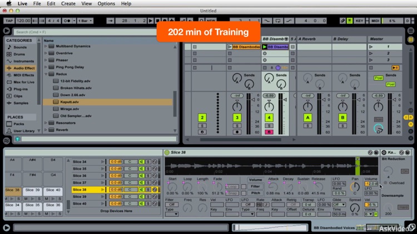417x234 pixels.
Task: Select the Sounds category in browser
Action: pyautogui.click(x=20, y=47)
